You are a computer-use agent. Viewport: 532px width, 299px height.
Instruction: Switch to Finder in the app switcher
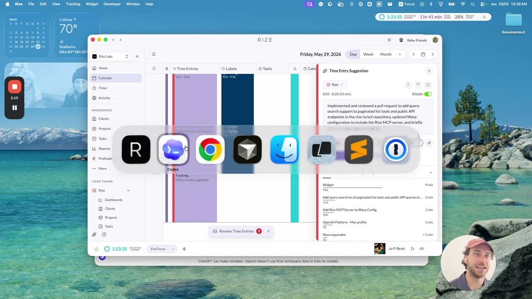tap(284, 149)
